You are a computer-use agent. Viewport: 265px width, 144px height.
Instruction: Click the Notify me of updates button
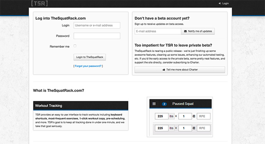click(x=198, y=31)
